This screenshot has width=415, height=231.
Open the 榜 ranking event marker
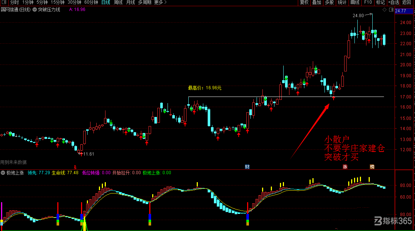tap(372, 167)
